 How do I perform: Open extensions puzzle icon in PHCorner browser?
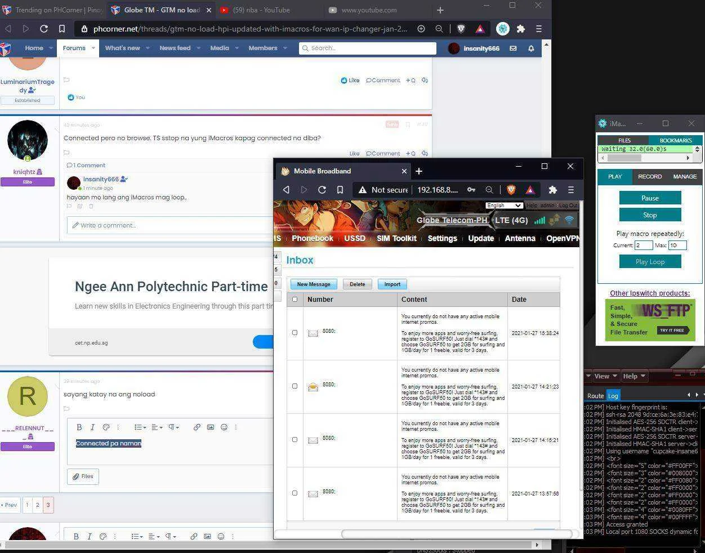pyautogui.click(x=521, y=29)
